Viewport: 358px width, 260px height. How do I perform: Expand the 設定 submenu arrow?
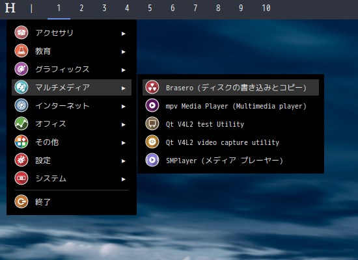(x=124, y=161)
